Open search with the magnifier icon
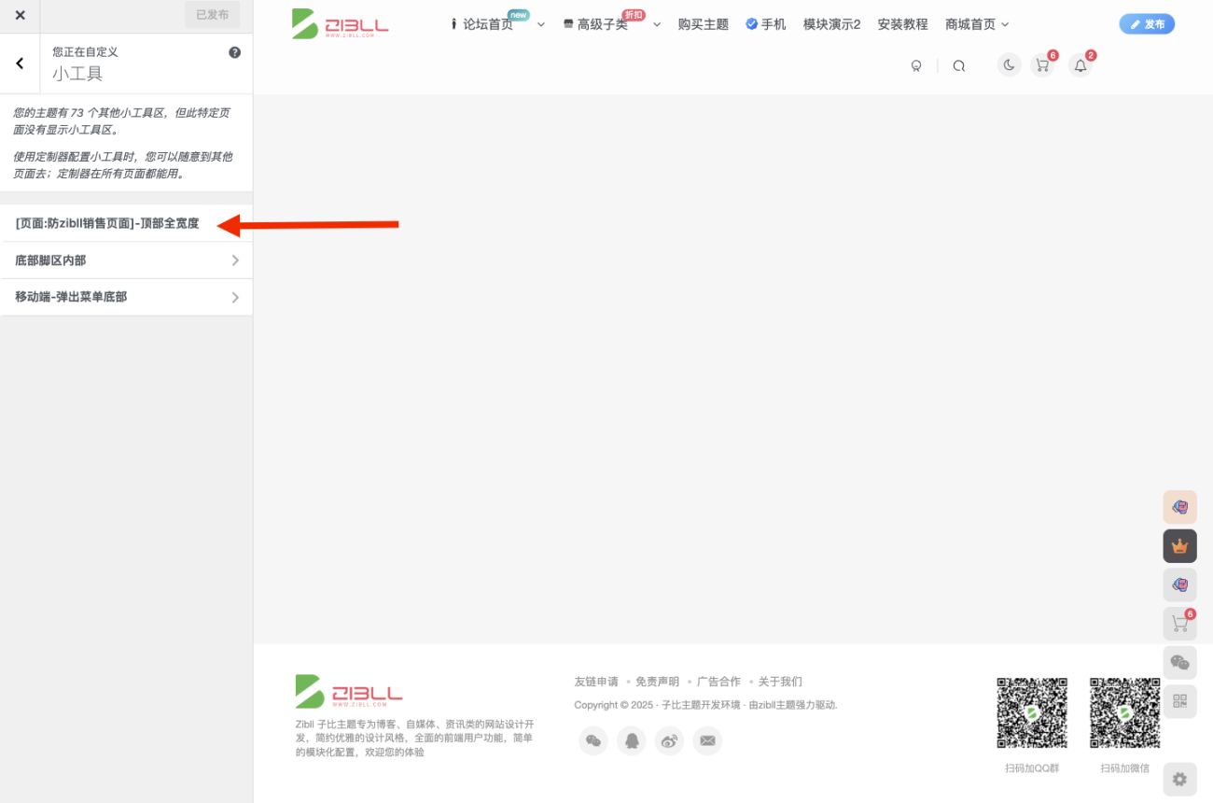The image size is (1213, 803). (958, 65)
